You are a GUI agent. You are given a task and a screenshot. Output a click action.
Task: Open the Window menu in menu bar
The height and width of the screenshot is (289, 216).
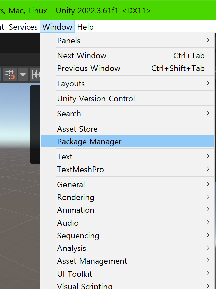(57, 27)
